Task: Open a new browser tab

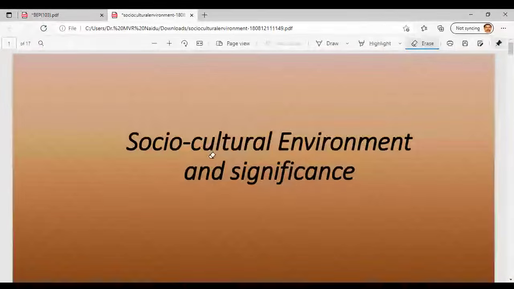Action: point(204,15)
